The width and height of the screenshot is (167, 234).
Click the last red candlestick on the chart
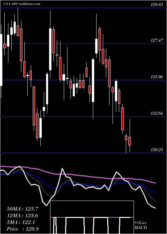coord(130,141)
